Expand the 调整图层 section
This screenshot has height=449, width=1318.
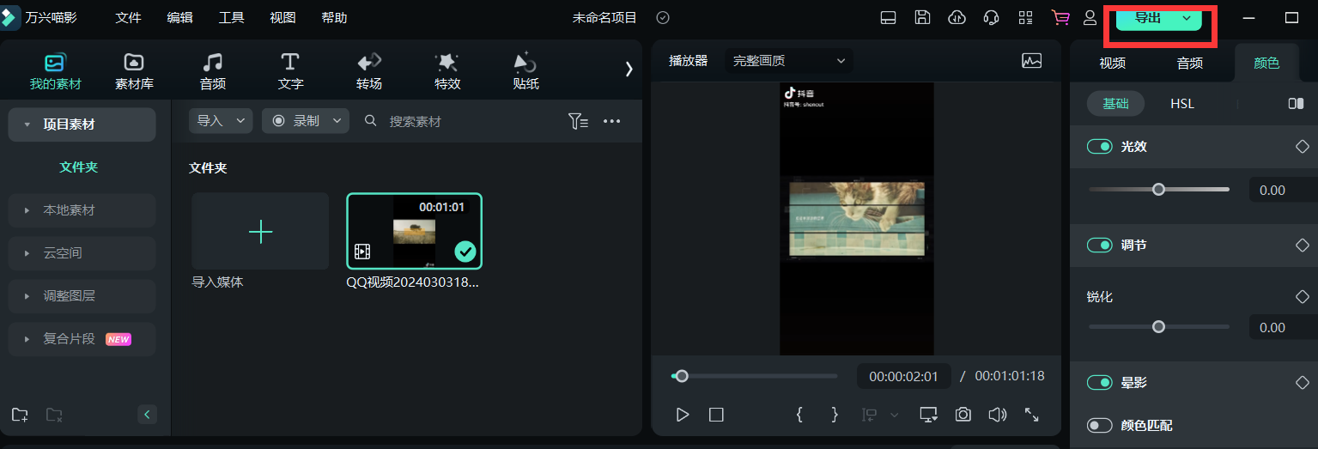click(82, 296)
